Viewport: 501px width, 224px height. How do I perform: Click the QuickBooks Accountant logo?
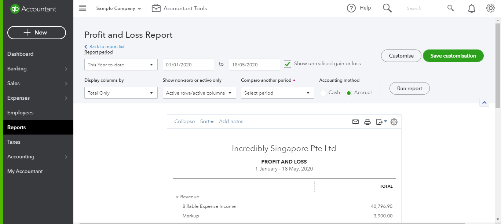point(33,9)
